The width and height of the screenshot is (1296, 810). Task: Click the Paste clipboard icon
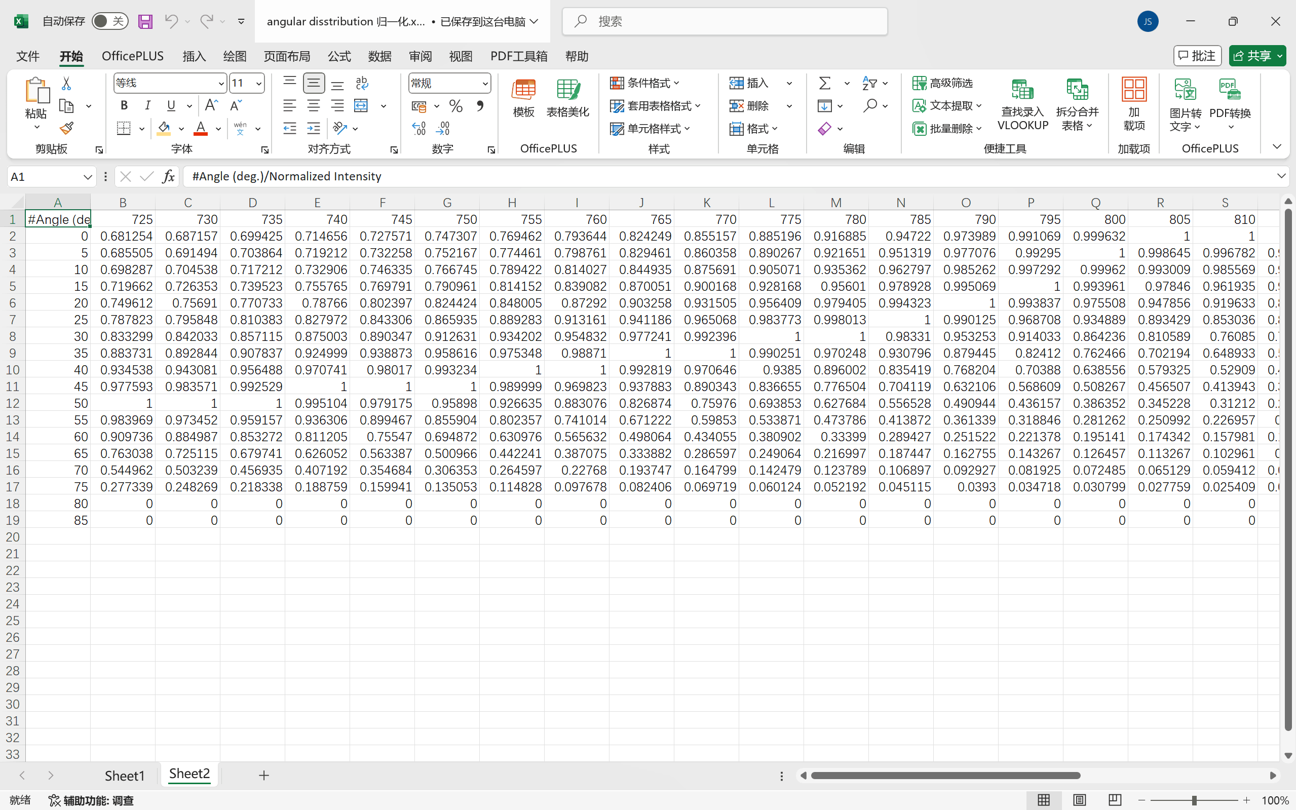click(36, 90)
